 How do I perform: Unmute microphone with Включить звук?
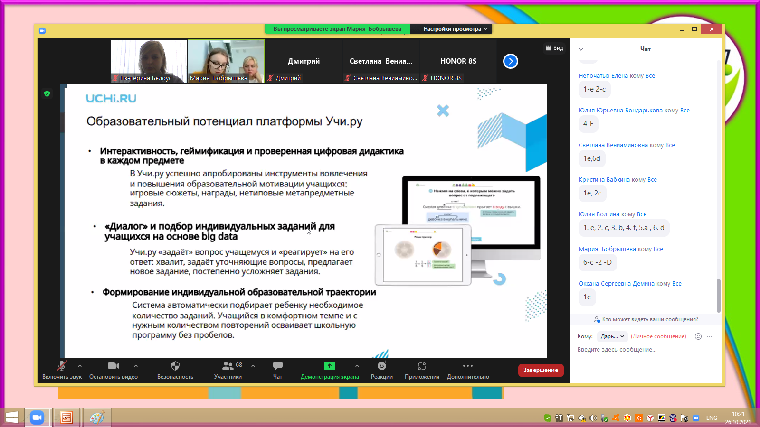tap(62, 370)
